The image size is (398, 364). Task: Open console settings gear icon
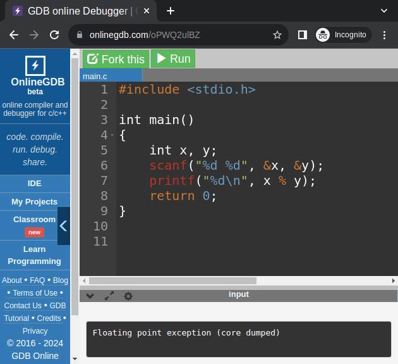pos(128,296)
